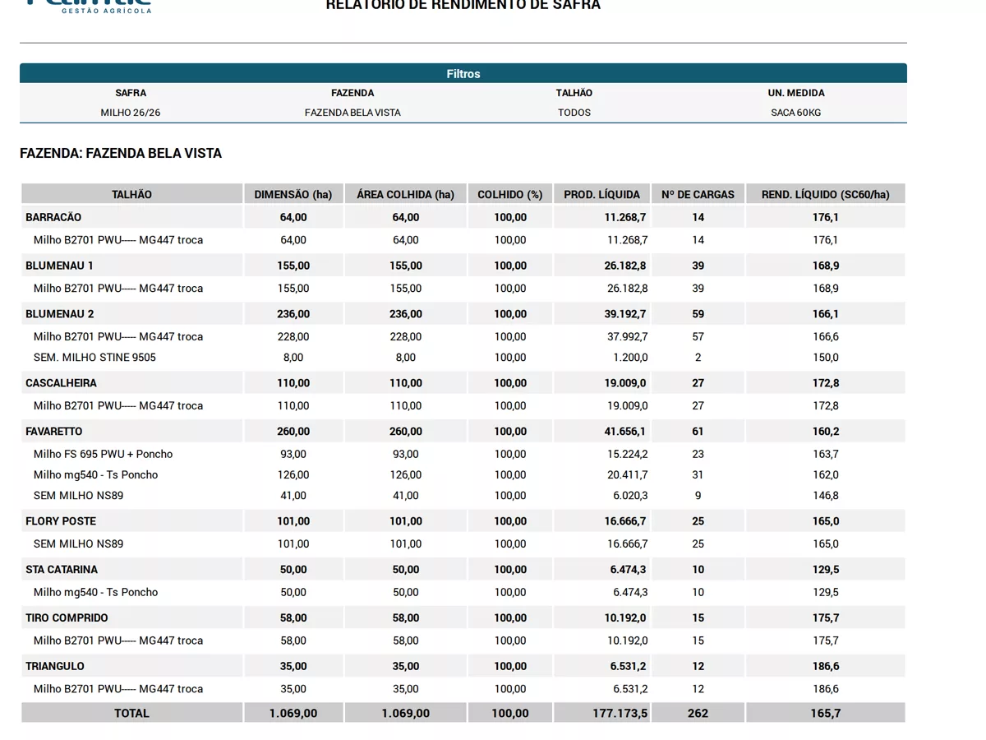The width and height of the screenshot is (986, 740).
Task: Click the "20.411,7" production value
Action: point(628,474)
